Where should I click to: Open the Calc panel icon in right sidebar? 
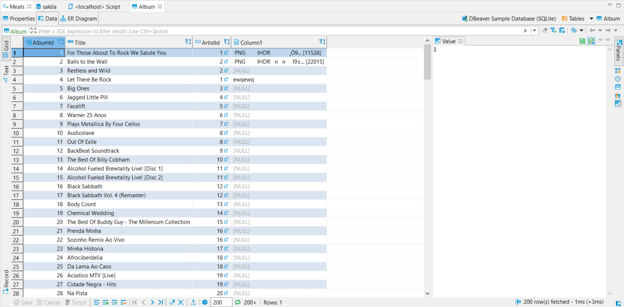point(618,96)
